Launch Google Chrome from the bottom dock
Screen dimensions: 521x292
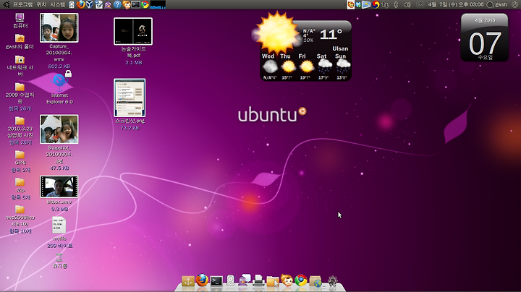pyautogui.click(x=301, y=280)
